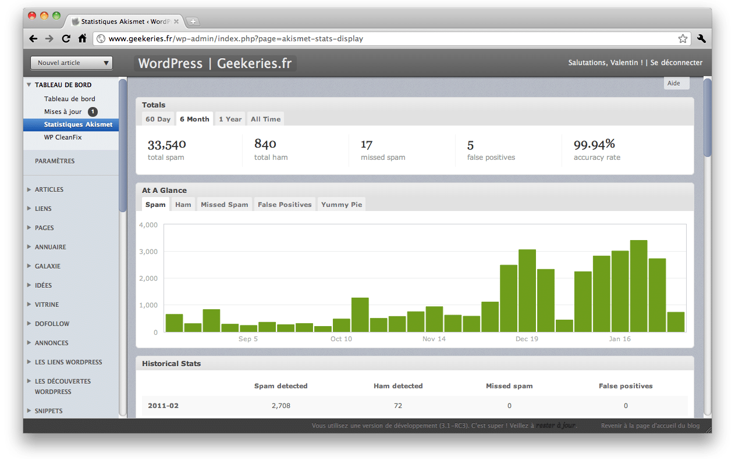
Task: Collapse the Tableau de bord menu section
Action: [x=29, y=85]
